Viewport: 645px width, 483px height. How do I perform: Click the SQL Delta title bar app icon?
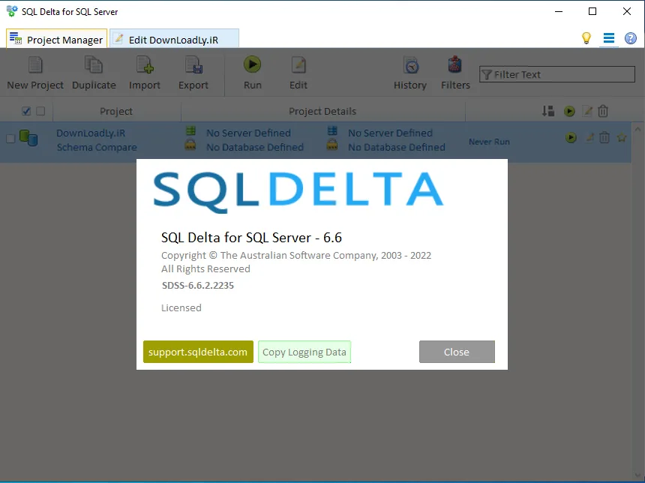coord(12,11)
